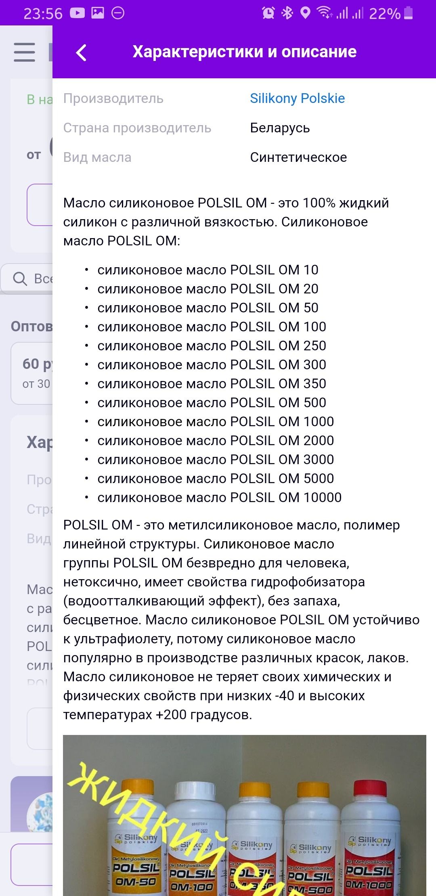The height and width of the screenshot is (896, 436).
Task: Tap the 'Вид масла' label
Action: [97, 157]
